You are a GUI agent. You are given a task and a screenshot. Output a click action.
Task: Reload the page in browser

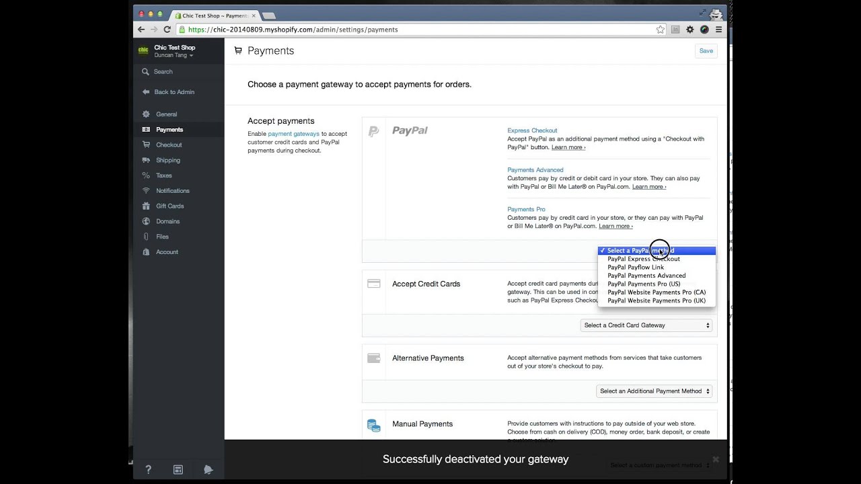coord(167,30)
